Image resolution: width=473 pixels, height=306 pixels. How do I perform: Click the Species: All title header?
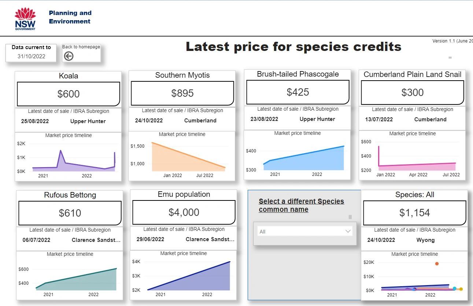[414, 195]
